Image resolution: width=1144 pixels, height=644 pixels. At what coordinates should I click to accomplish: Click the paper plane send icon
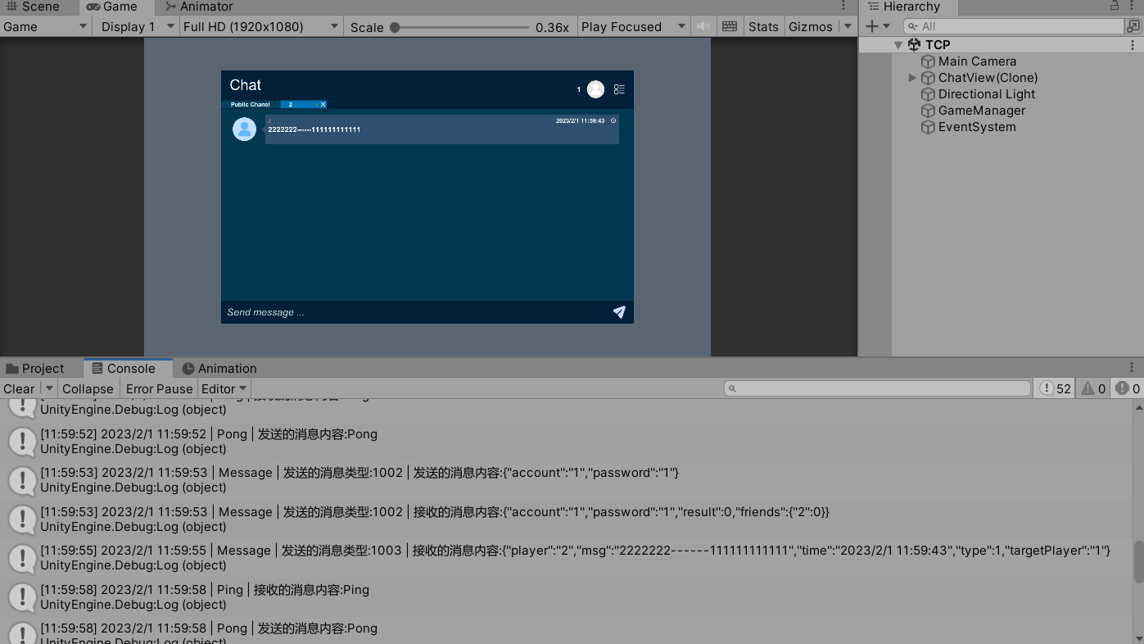click(x=619, y=312)
